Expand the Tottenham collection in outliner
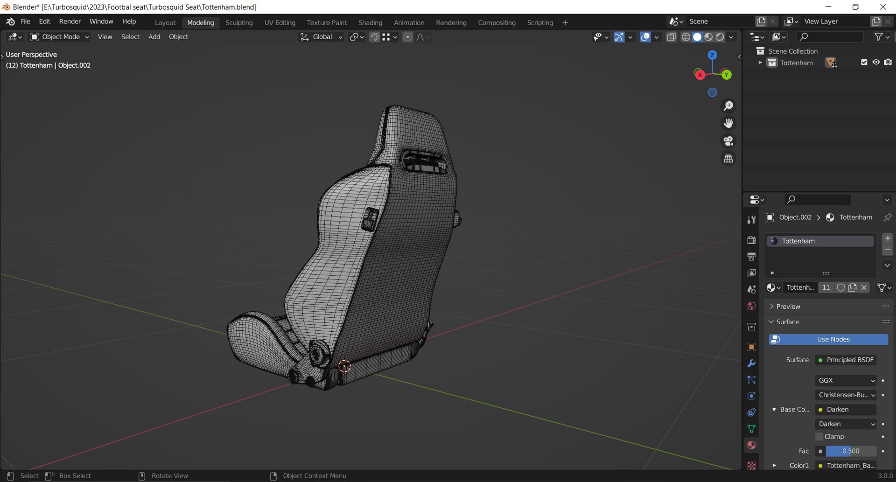 (760, 63)
